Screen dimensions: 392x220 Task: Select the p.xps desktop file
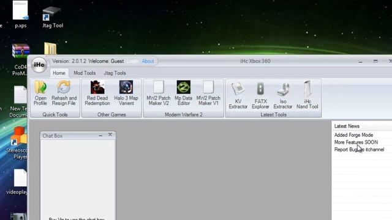pyautogui.click(x=20, y=14)
